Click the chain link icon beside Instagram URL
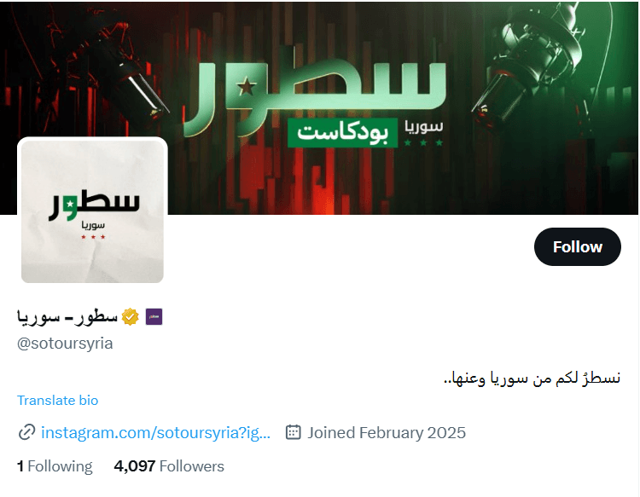Image resolution: width=640 pixels, height=497 pixels. (27, 432)
